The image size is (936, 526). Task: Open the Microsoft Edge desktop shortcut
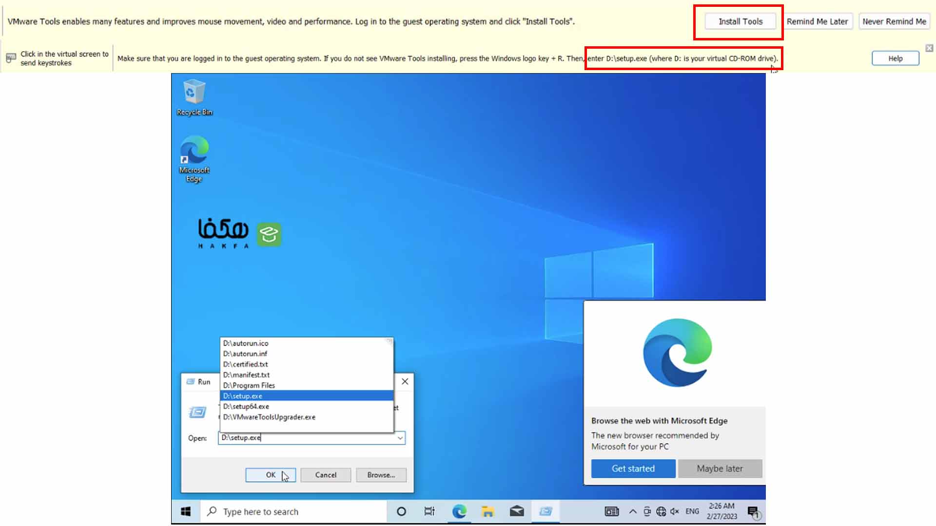tap(194, 159)
